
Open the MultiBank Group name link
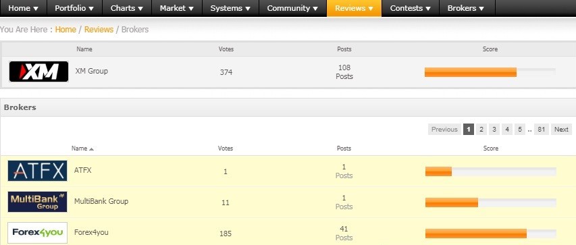(x=101, y=201)
